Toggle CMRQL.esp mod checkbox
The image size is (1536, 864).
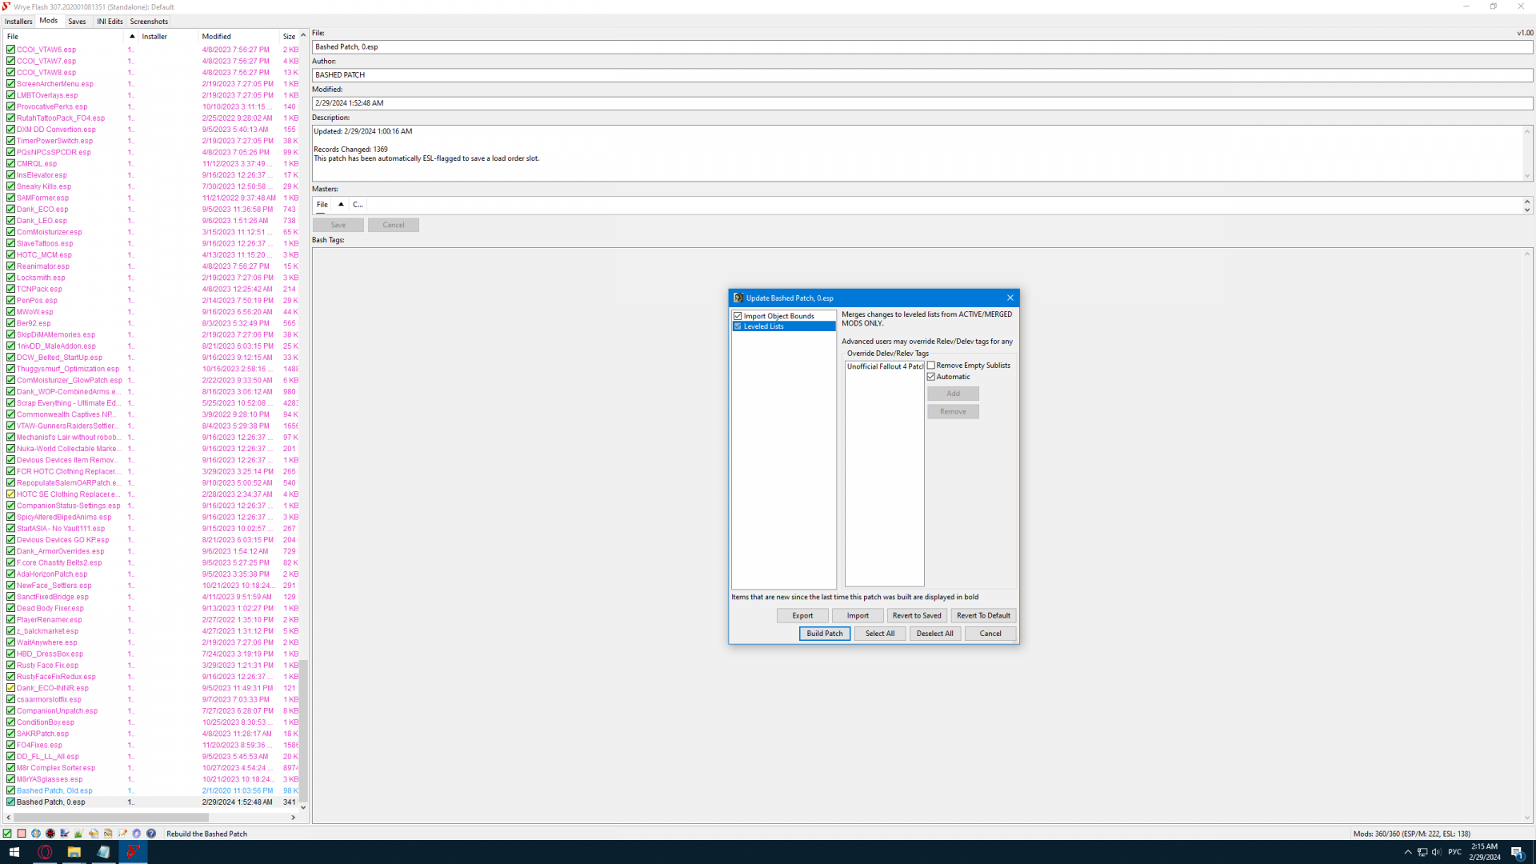[10, 164]
